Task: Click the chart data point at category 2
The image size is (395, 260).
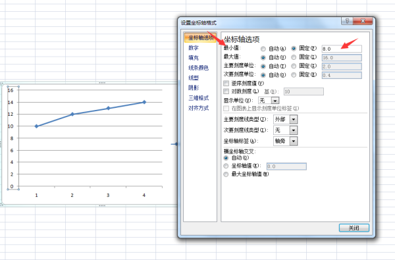Action: tap(72, 114)
